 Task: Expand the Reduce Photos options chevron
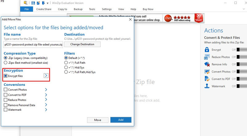coord(46,100)
